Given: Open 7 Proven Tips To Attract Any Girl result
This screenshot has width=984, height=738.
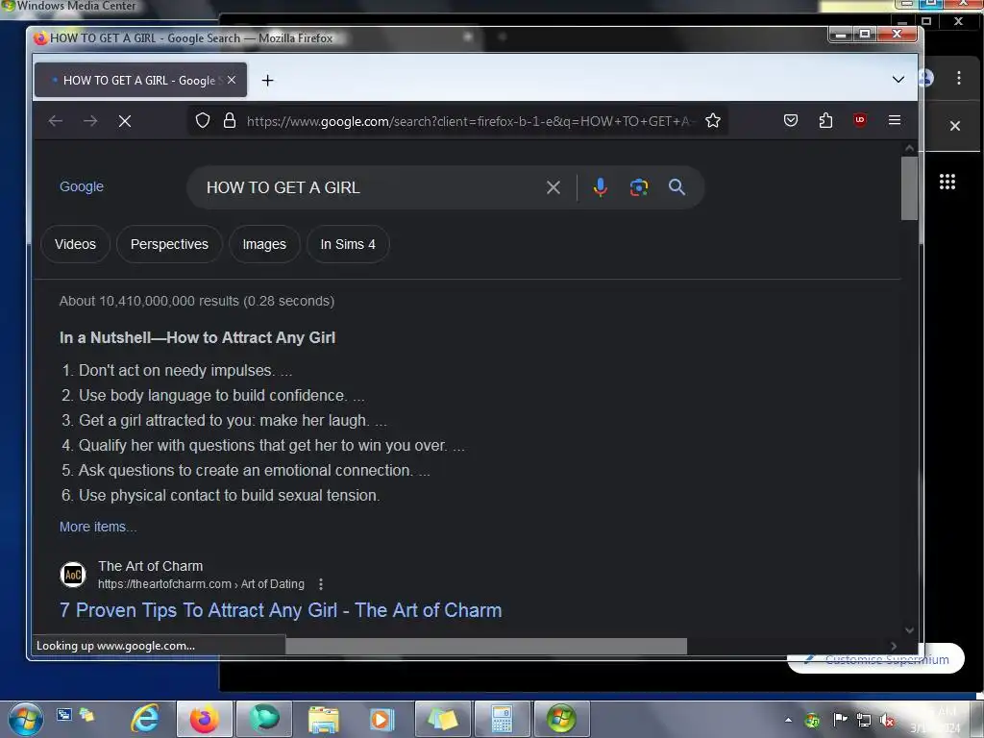Looking at the screenshot, I should pos(281,610).
